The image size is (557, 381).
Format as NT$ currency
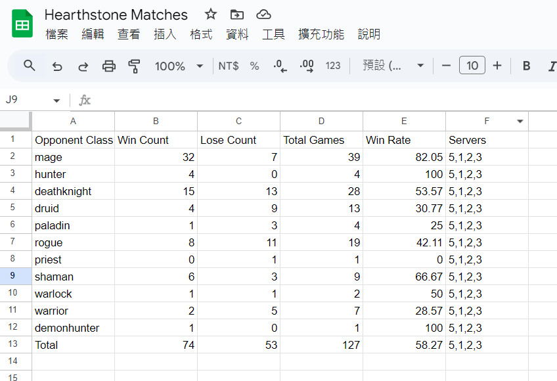(229, 66)
